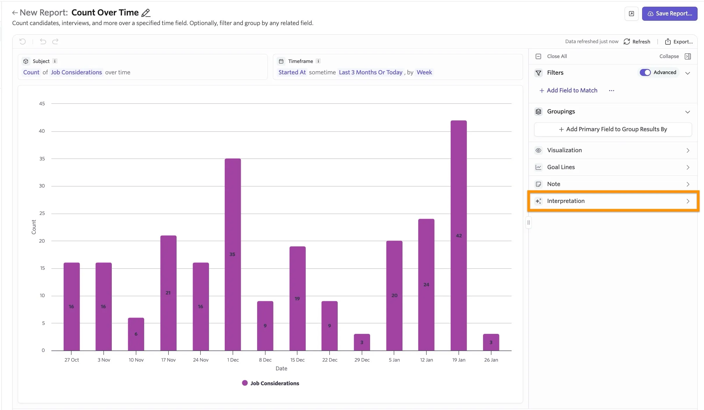Click the 12 Jan bar showing 24
The width and height of the screenshot is (704, 410).
click(x=426, y=285)
